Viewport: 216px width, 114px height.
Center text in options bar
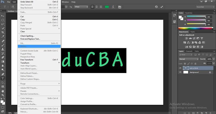(97, 7)
